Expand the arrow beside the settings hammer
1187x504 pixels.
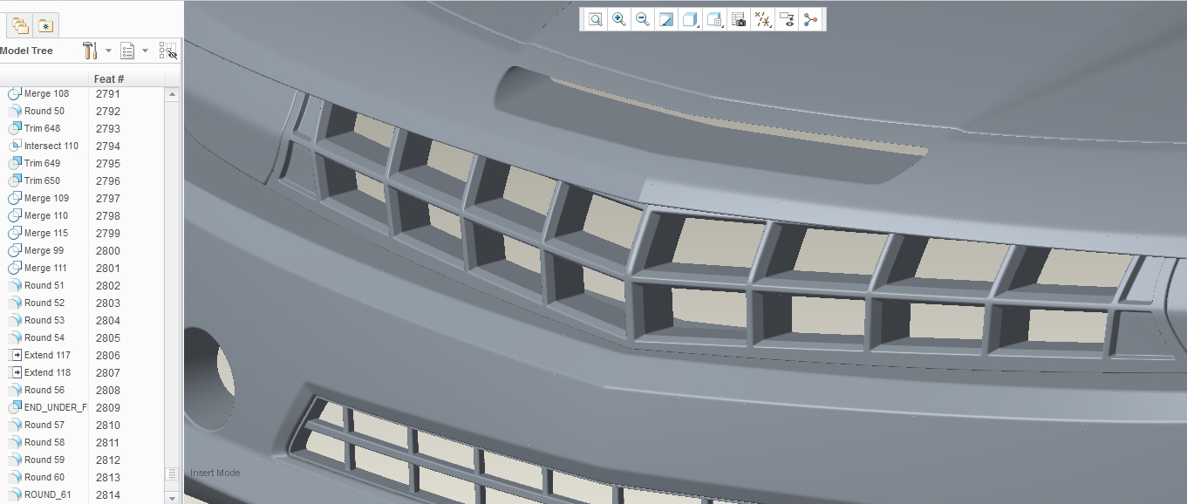[108, 51]
